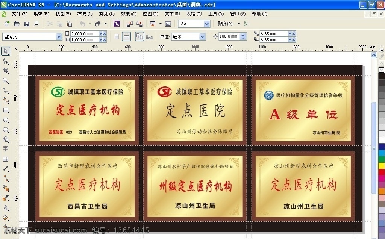This screenshot has width=385, height=239.
Task: Toggle apply layout to current page
Action: (x=149, y=37)
